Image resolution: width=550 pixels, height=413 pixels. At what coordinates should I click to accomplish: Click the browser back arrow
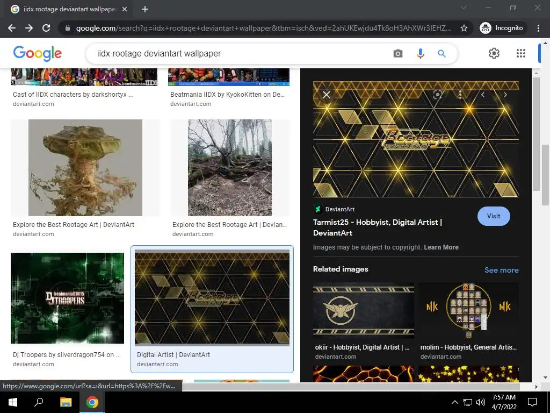pos(12,28)
